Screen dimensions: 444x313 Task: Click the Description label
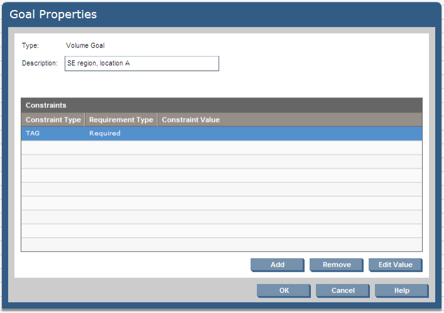(40, 63)
